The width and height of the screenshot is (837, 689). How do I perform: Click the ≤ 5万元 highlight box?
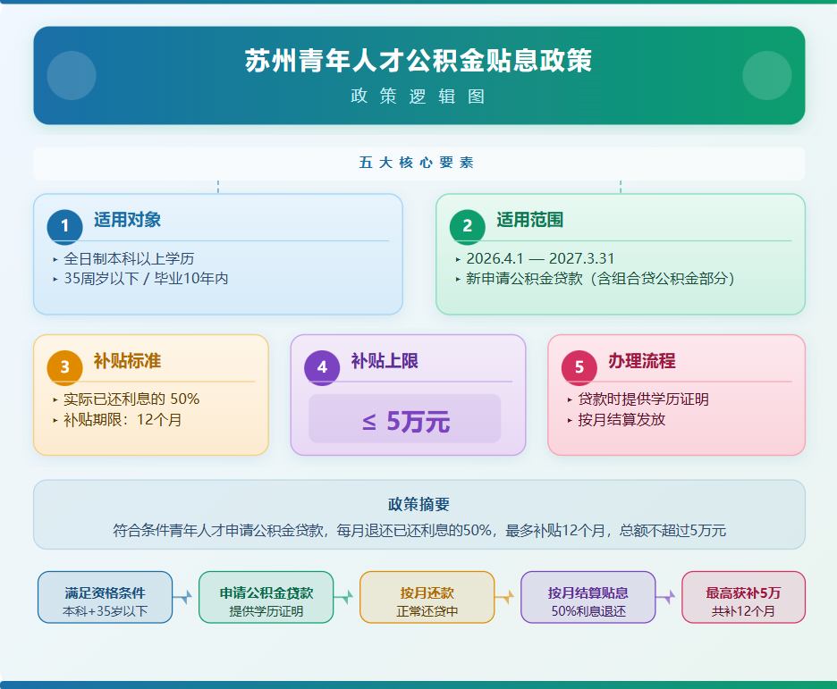point(404,418)
